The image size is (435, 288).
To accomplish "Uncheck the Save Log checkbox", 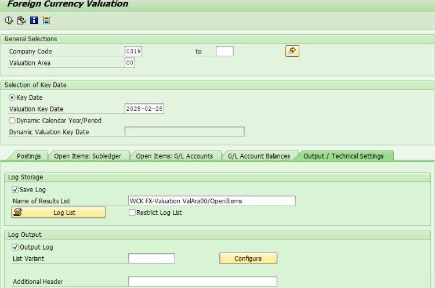I will (x=15, y=190).
